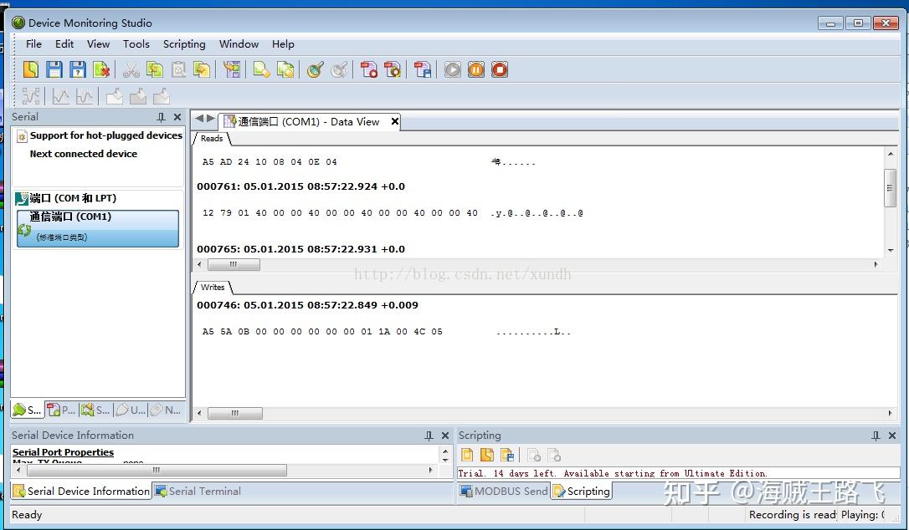
Task: Close the Serial side panel
Action: pyautogui.click(x=177, y=117)
